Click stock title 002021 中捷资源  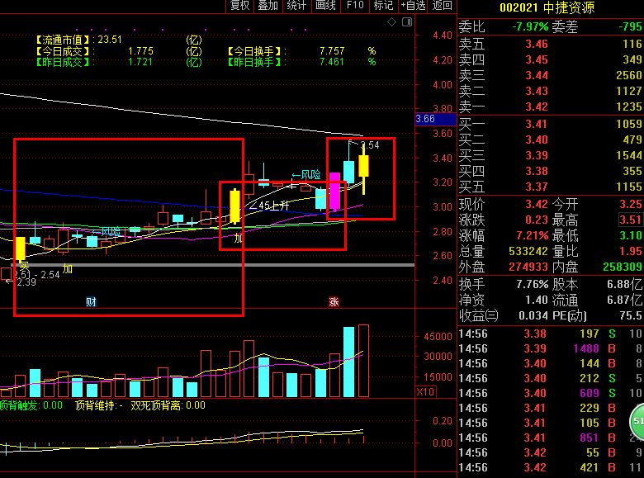click(547, 7)
